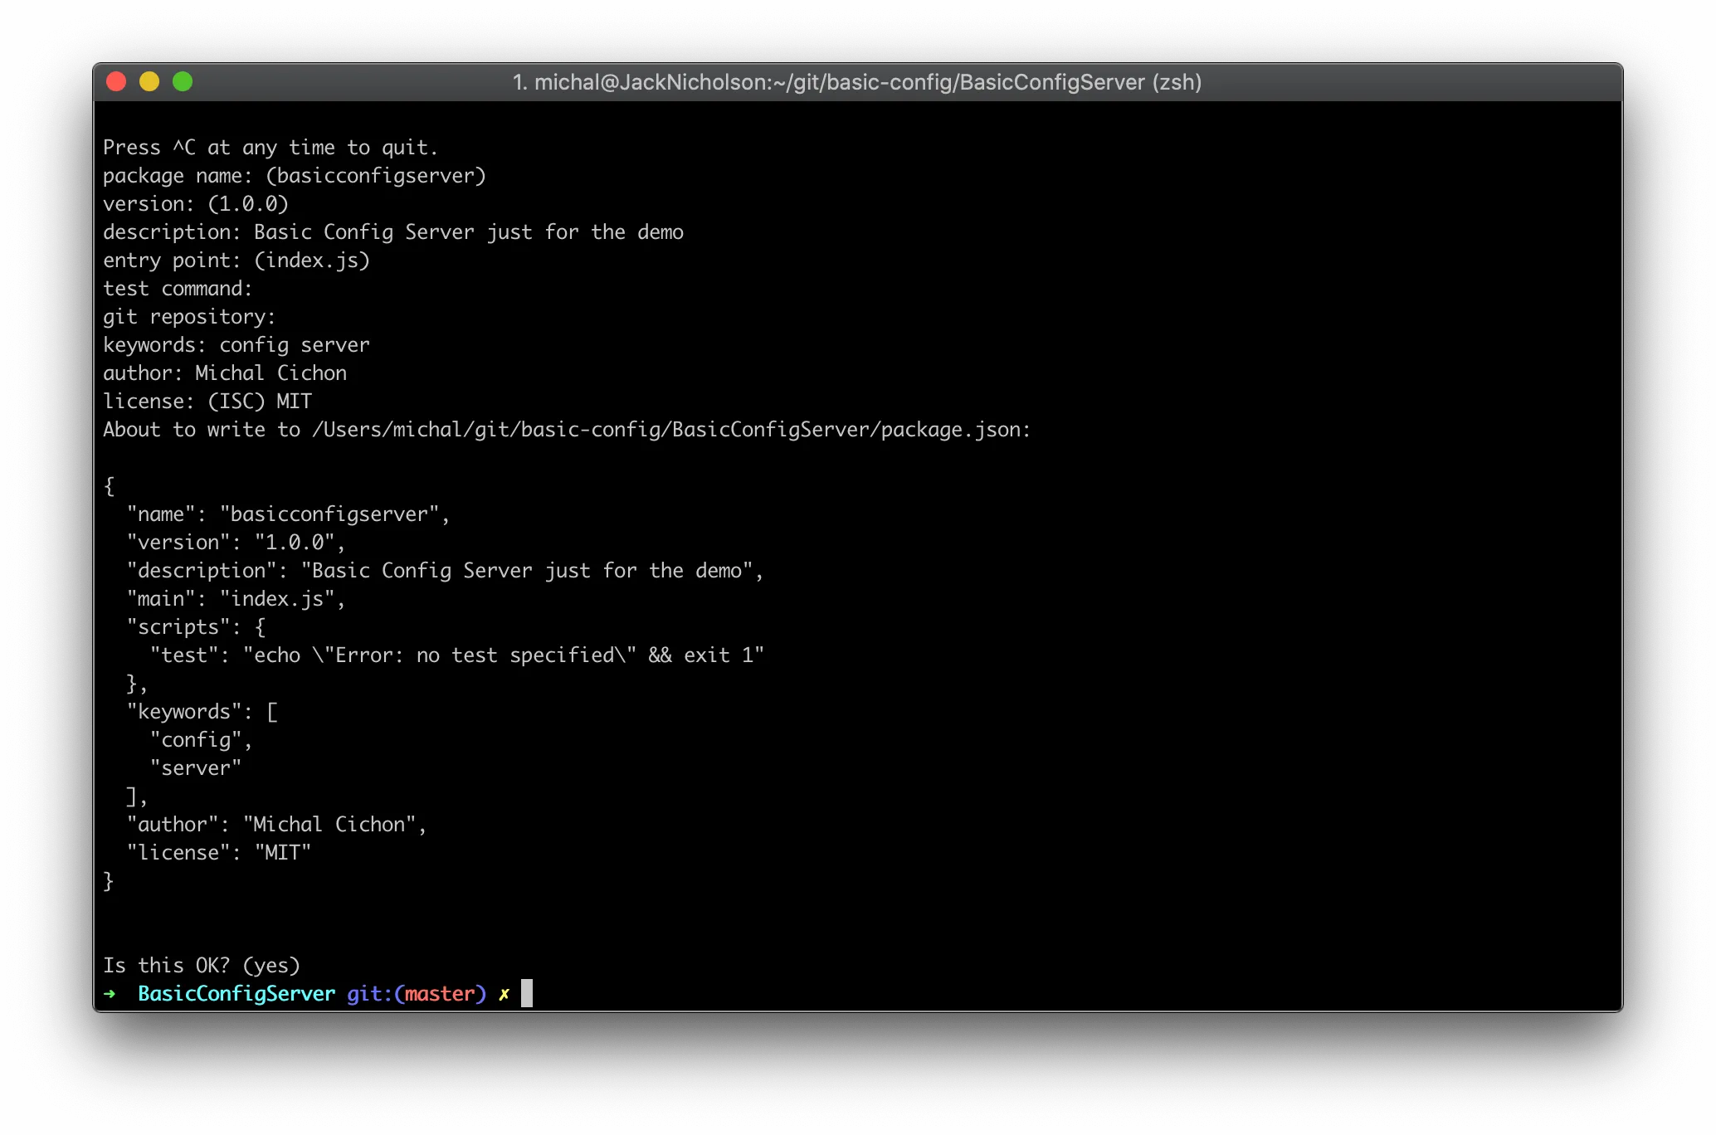Click JSON '"test": "echo' script line

[x=457, y=655]
